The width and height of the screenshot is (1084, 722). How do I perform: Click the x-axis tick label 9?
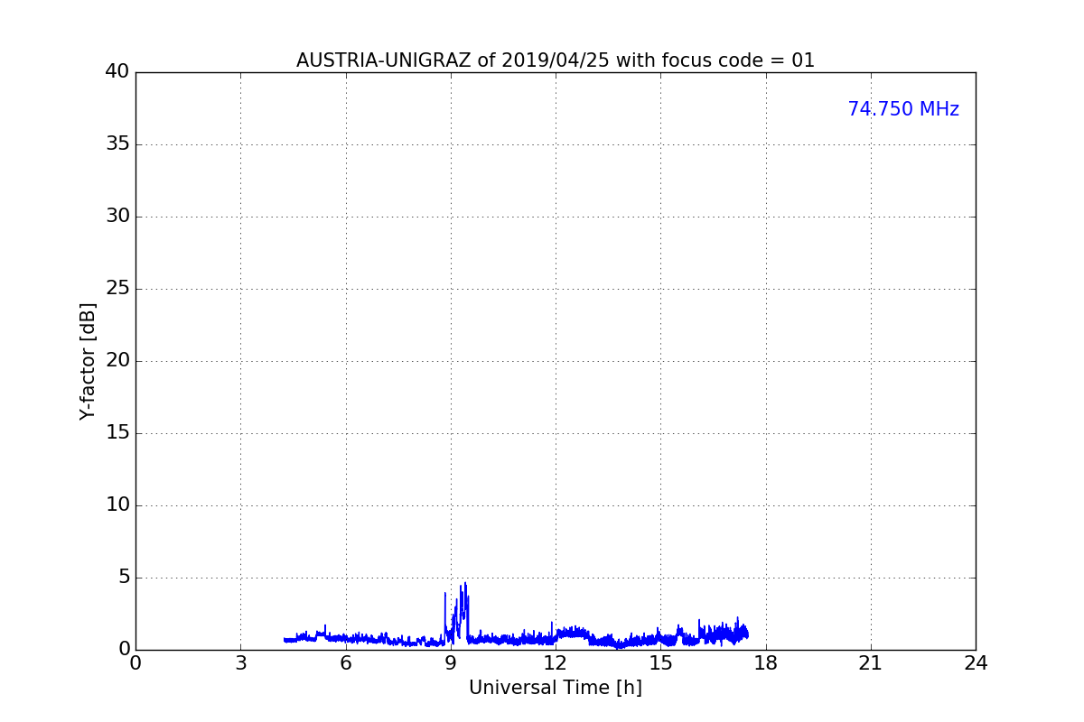tap(451, 663)
